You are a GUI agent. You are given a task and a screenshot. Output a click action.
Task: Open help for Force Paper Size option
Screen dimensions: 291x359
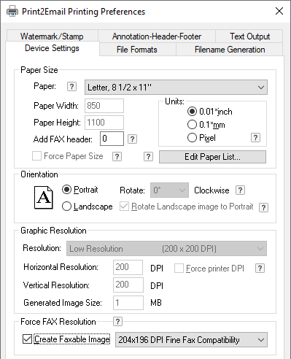click(117, 157)
